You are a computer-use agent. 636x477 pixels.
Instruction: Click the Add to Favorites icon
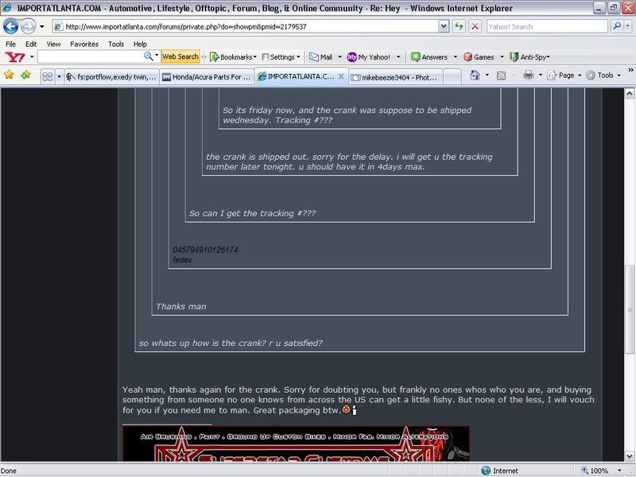pos(25,76)
